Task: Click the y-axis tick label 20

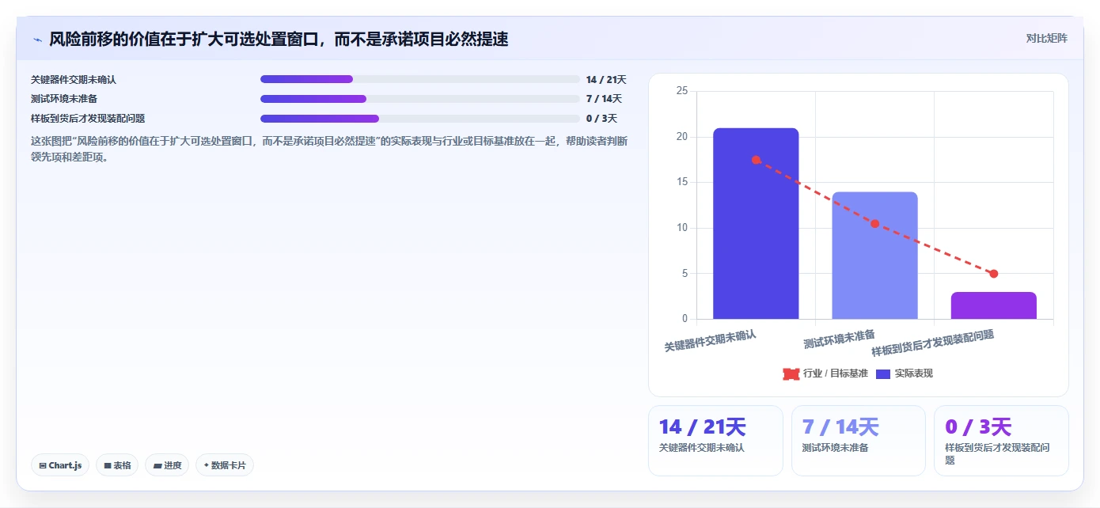Action: 682,137
